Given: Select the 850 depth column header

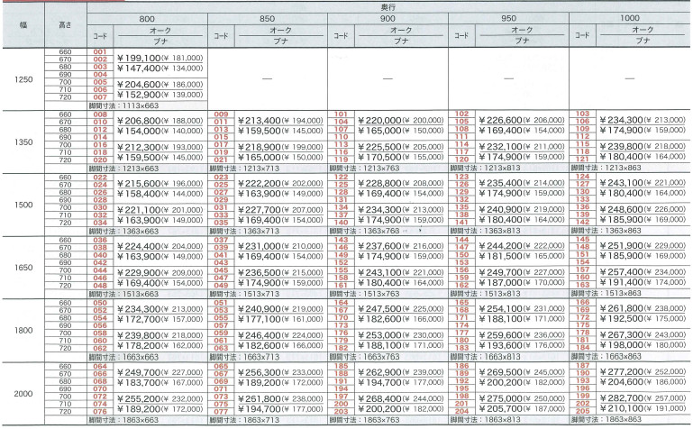Looking at the screenshot, I should tap(267, 17).
